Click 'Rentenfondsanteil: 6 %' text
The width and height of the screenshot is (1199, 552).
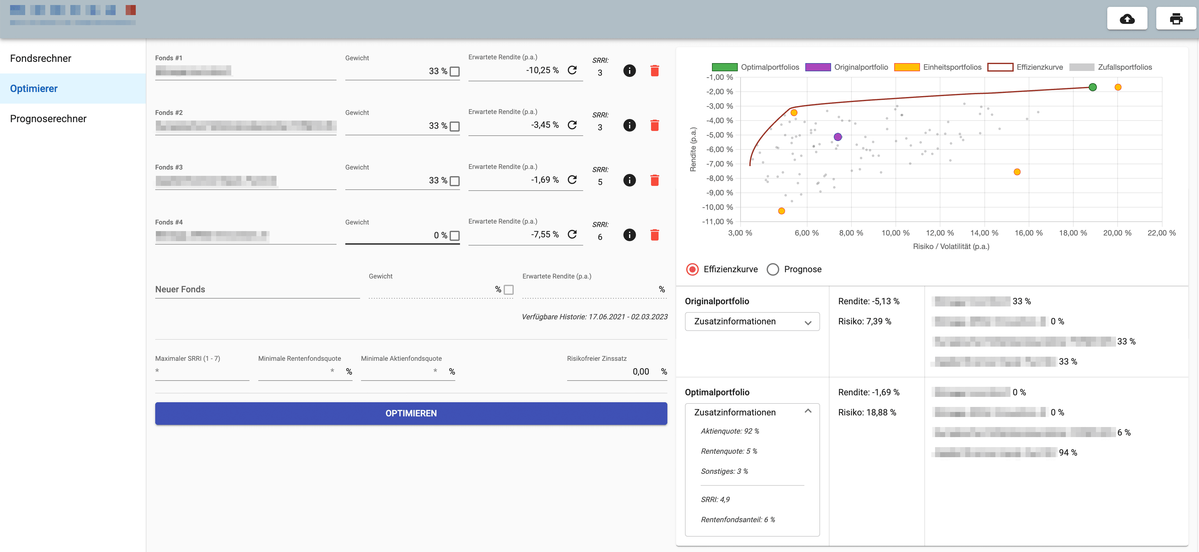tap(738, 519)
